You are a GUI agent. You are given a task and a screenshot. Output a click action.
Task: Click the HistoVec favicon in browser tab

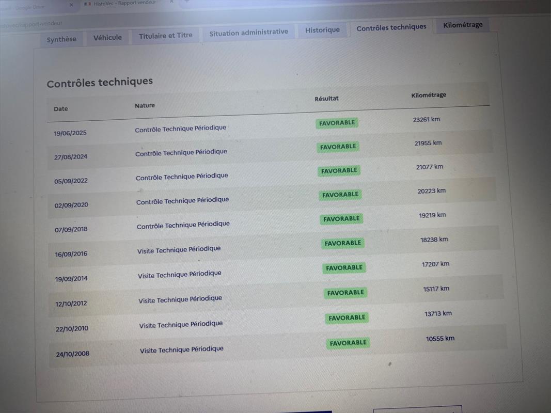(88, 4)
